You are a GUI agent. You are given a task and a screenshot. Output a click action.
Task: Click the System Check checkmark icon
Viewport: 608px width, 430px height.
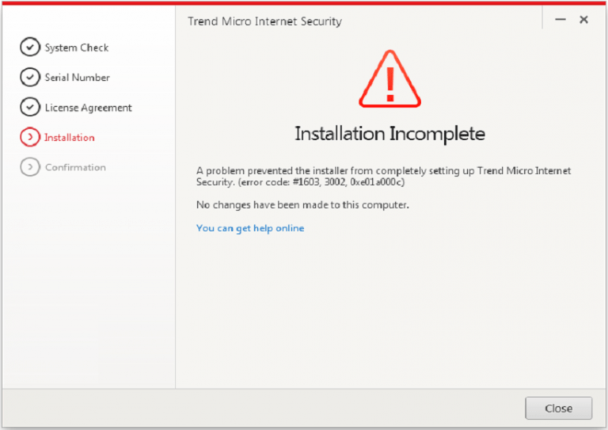tap(30, 48)
